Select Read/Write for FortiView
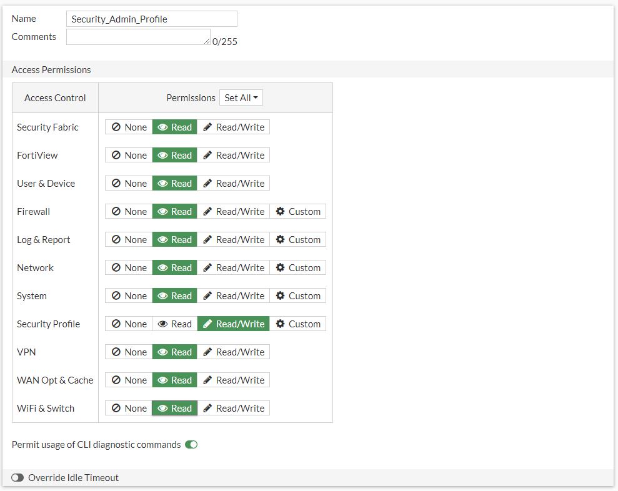This screenshot has width=618, height=491. click(x=233, y=156)
